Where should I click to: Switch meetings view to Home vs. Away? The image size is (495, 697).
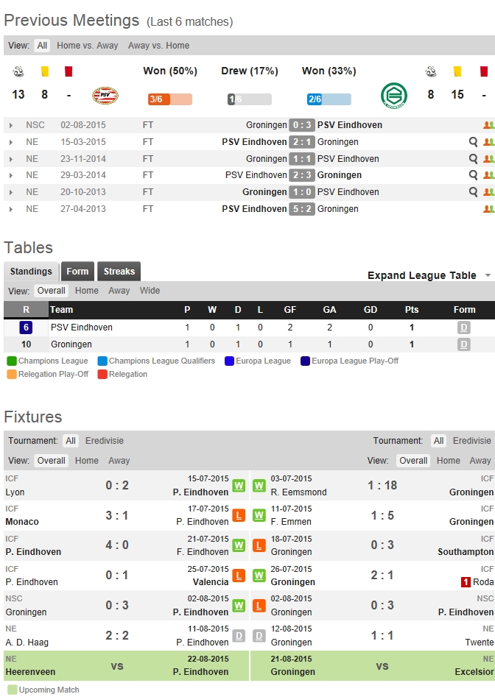click(87, 46)
